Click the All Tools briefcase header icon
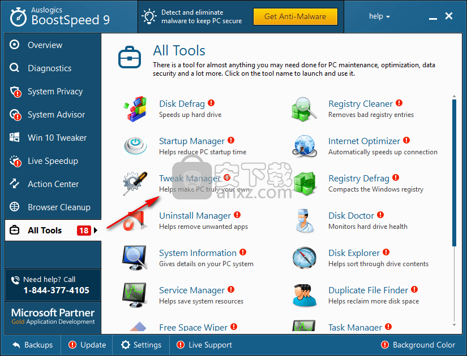467x356 pixels. pyautogui.click(x=130, y=57)
